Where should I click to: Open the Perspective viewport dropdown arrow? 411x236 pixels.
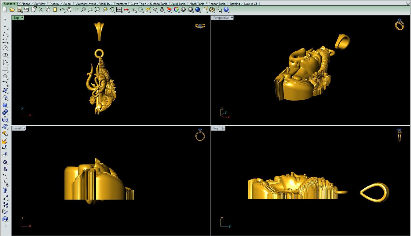pyautogui.click(x=232, y=18)
